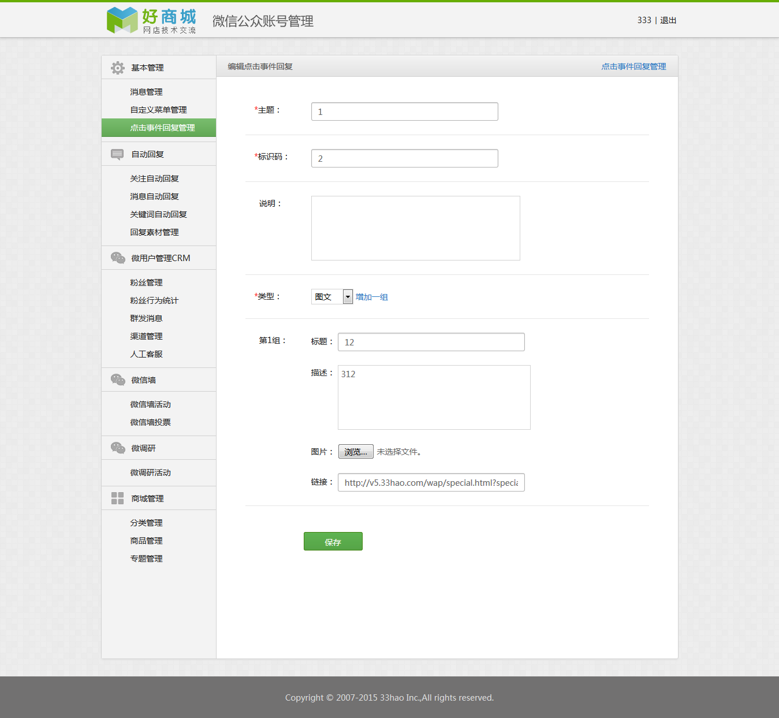Click the 编辑点击事件回复 panel title
Viewport: 779px width, 718px height.
[x=260, y=66]
